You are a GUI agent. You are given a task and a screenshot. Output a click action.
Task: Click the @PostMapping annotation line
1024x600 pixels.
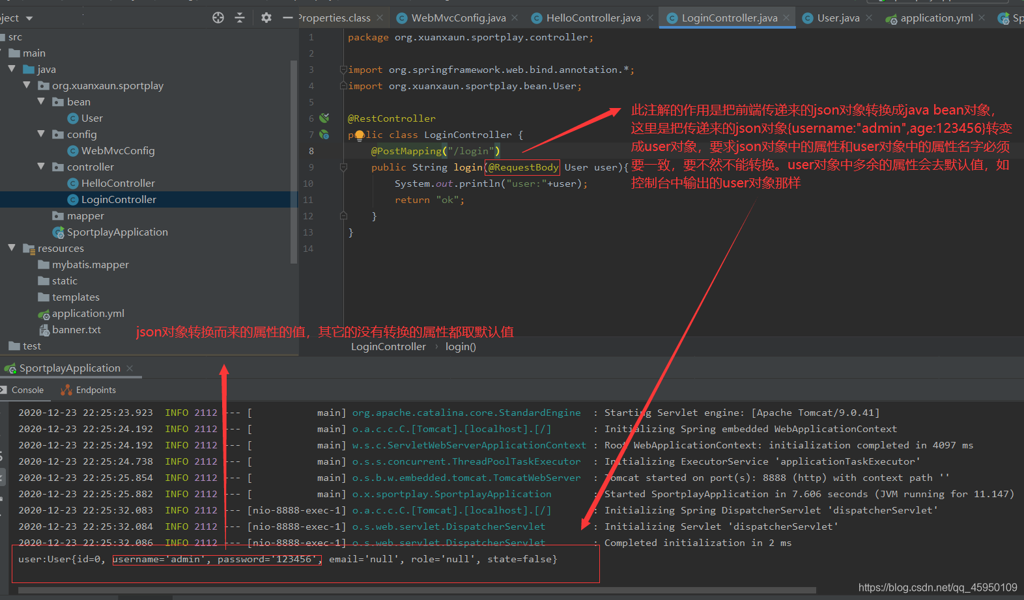click(435, 151)
